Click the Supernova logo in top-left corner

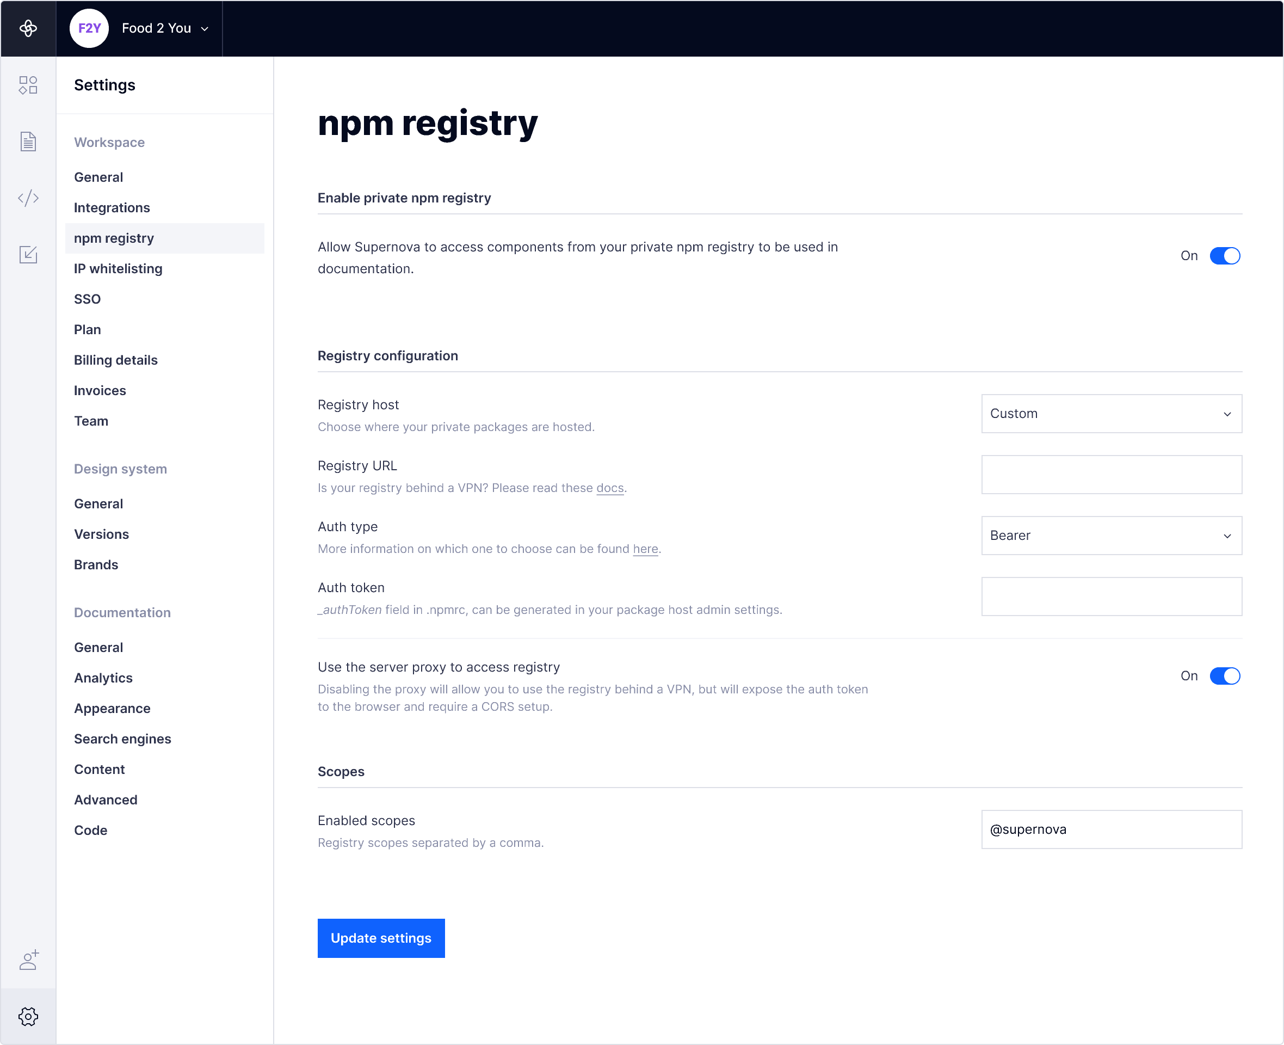pyautogui.click(x=28, y=28)
